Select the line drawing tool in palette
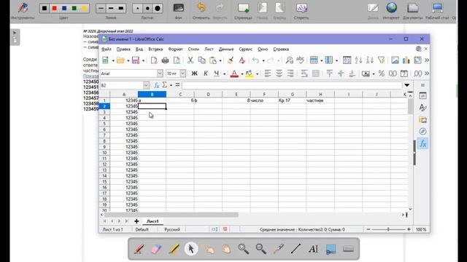The width and height of the screenshot is (467, 262). click(296, 249)
